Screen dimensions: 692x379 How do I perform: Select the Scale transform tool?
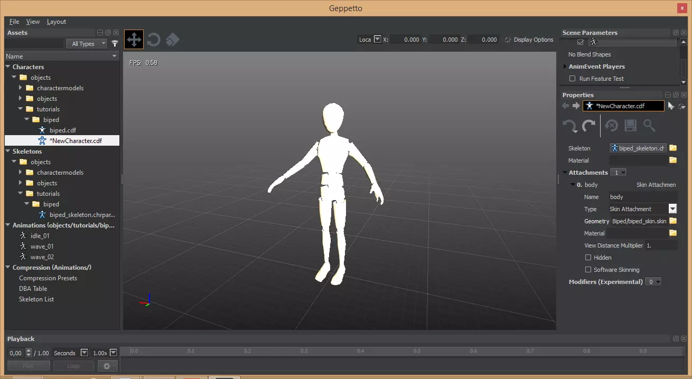[172, 40]
